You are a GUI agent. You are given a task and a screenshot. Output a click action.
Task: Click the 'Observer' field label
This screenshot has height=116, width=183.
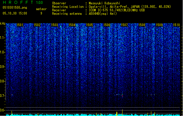click(59, 3)
